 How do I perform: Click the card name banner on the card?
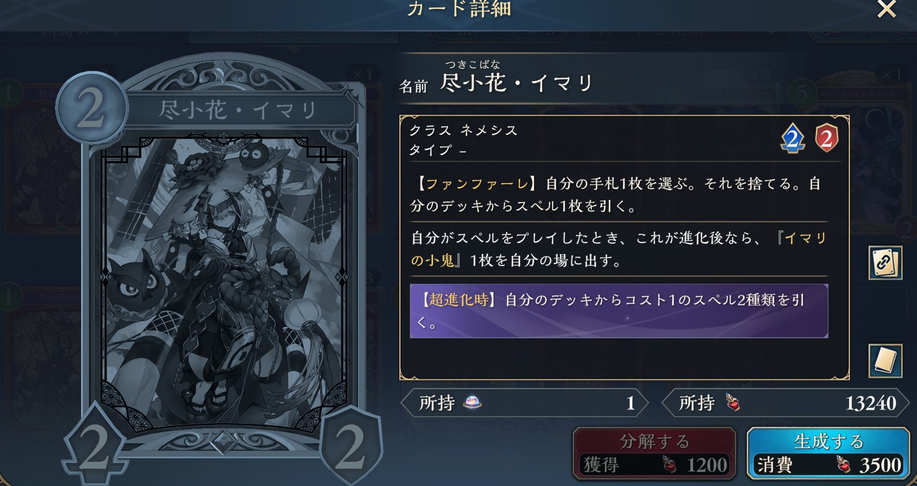click(239, 110)
